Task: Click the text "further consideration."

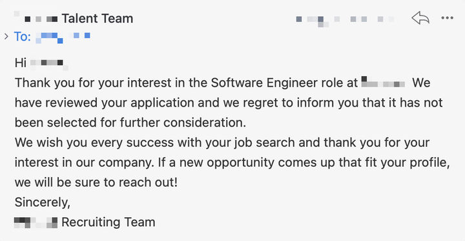Action: click(x=188, y=123)
